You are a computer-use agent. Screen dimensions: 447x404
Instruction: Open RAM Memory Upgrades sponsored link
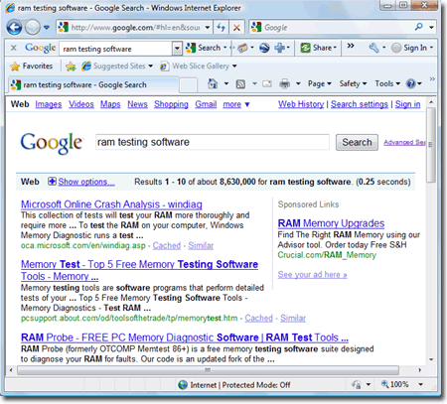tap(331, 223)
